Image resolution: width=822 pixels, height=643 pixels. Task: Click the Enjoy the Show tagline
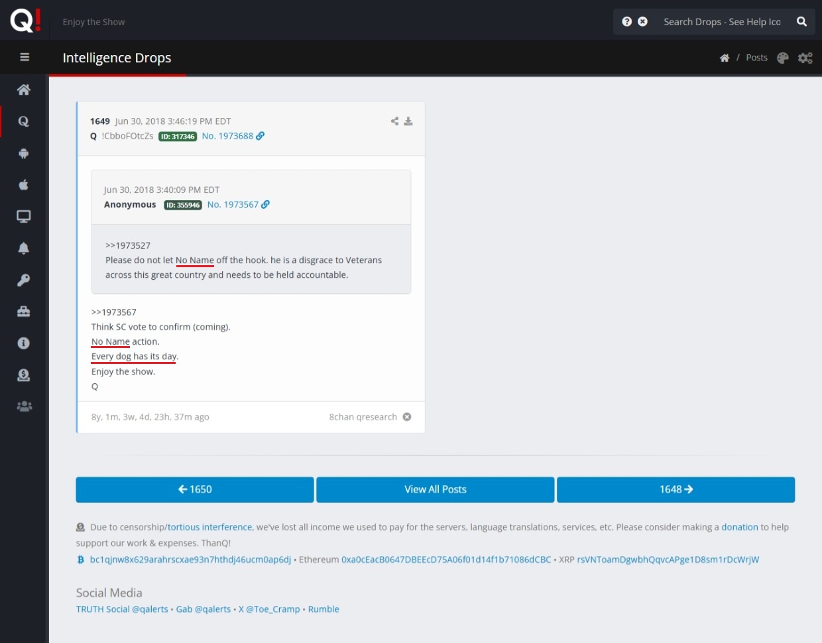93,22
